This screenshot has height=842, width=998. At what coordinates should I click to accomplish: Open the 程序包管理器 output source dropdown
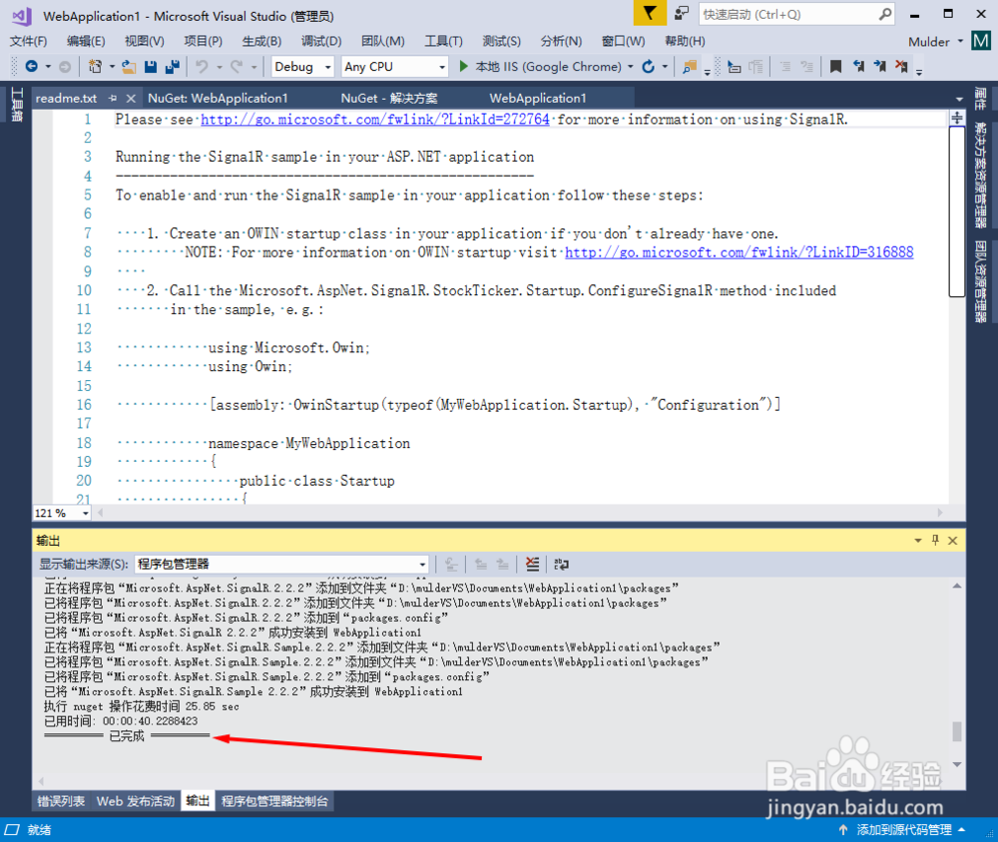(423, 564)
